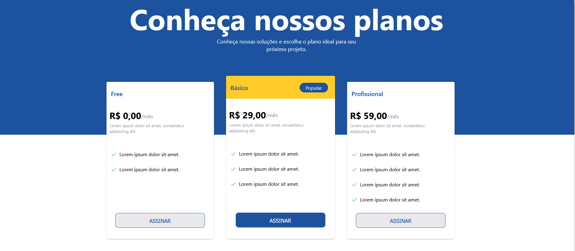The width and height of the screenshot is (575, 251).
Task: Click the R$ 0,00 price on Free plan
Action: point(125,116)
